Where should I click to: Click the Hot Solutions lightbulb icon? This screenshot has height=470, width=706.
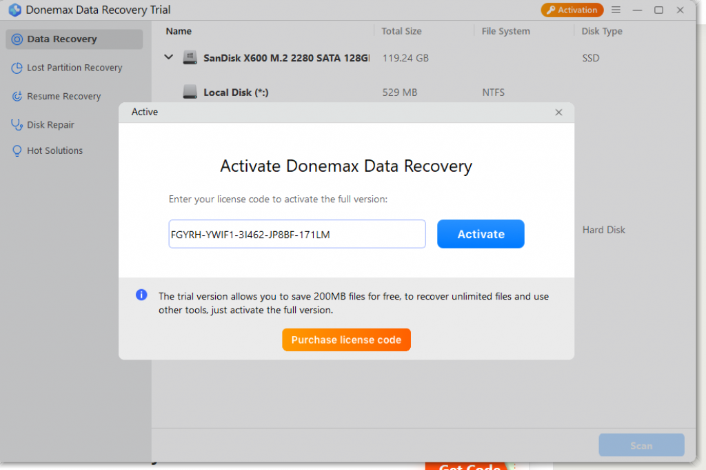pos(17,150)
